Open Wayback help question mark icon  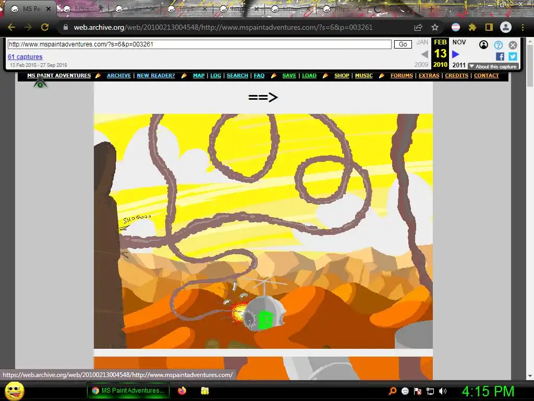pyautogui.click(x=498, y=45)
